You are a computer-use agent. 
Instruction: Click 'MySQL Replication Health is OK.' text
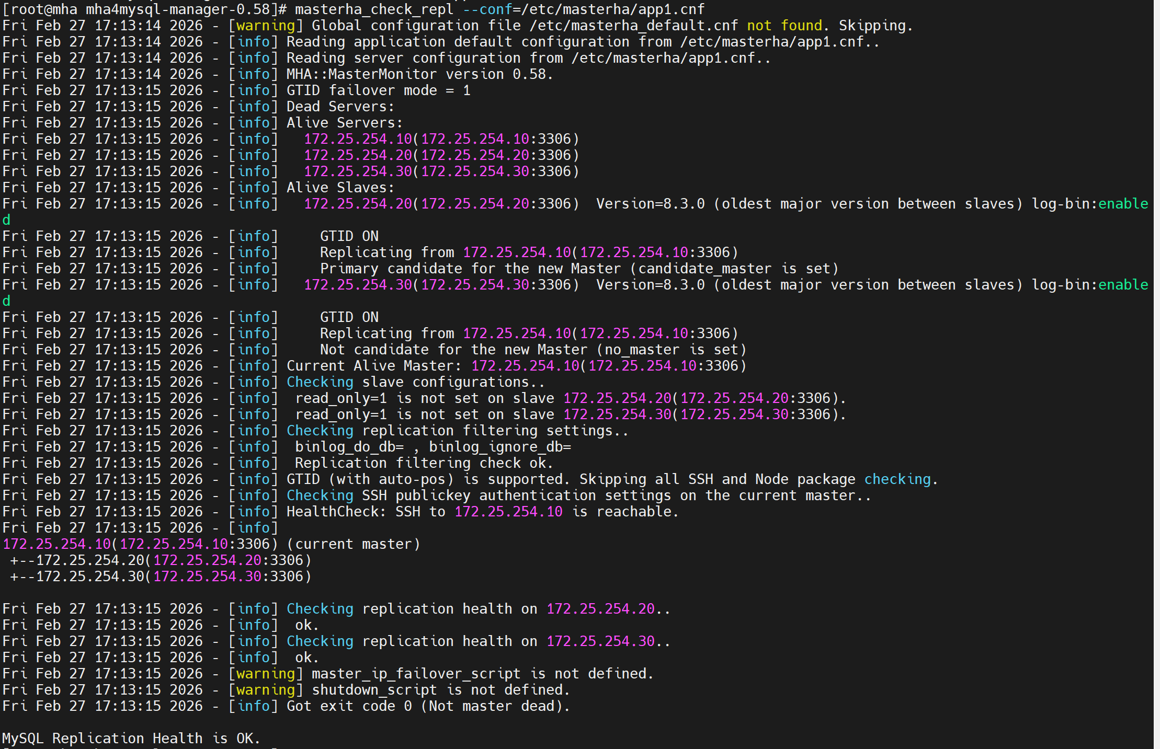pyautogui.click(x=131, y=739)
